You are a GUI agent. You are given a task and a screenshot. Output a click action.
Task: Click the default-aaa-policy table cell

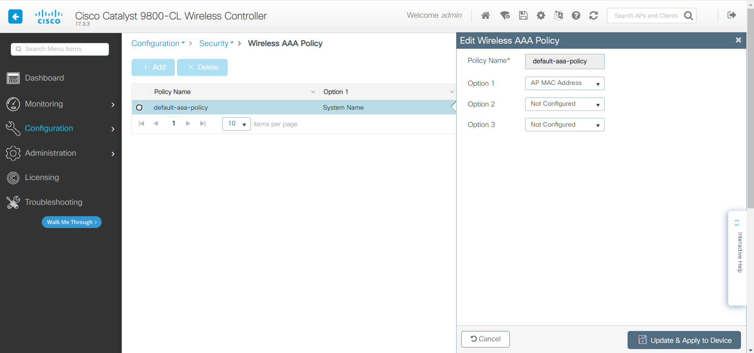(181, 107)
